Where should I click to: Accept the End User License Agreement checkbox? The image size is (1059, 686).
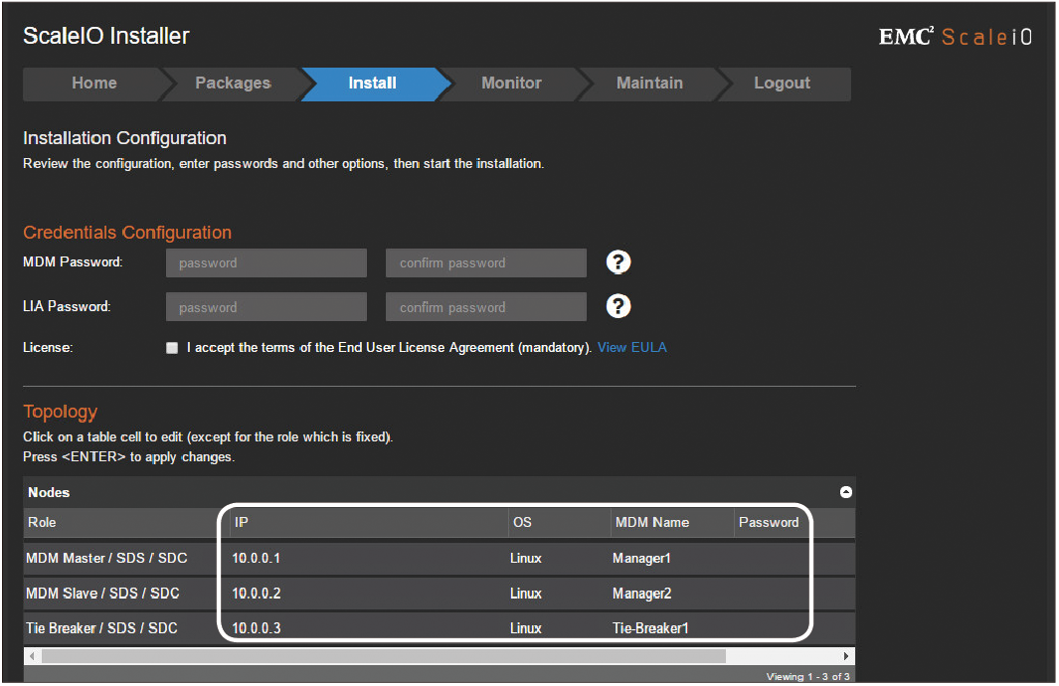(x=172, y=348)
